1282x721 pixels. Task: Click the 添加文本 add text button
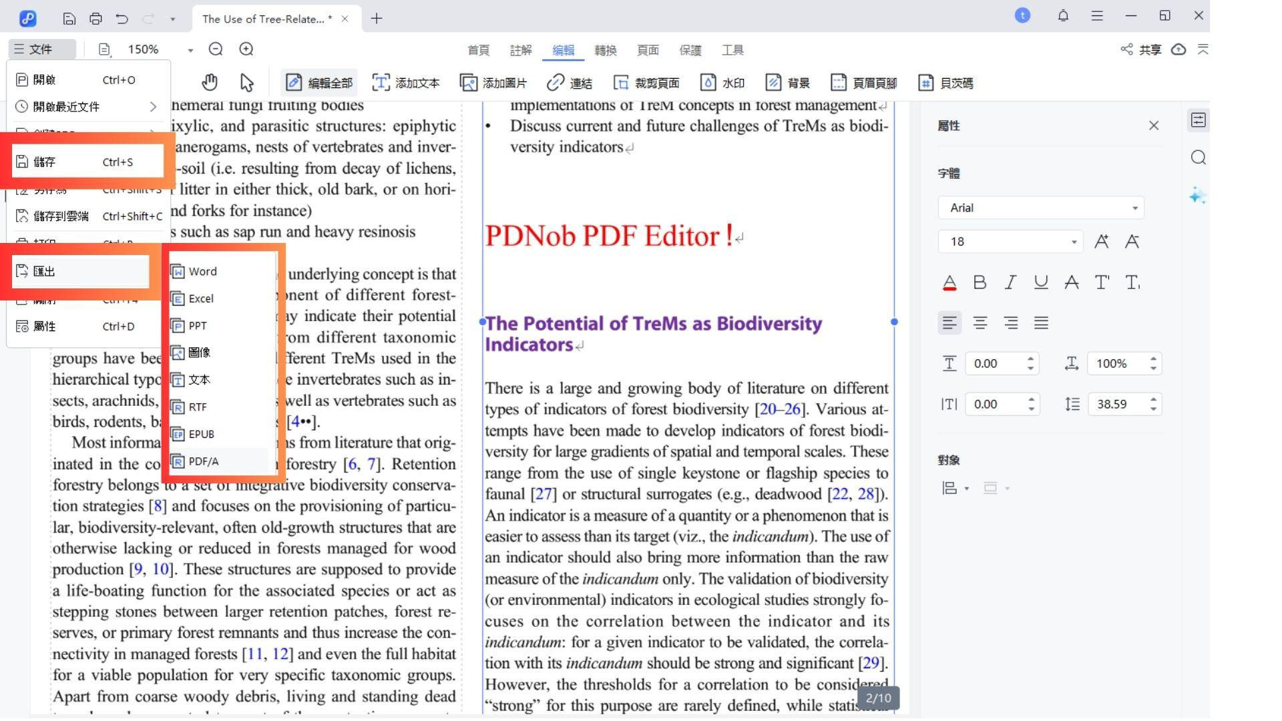point(405,83)
